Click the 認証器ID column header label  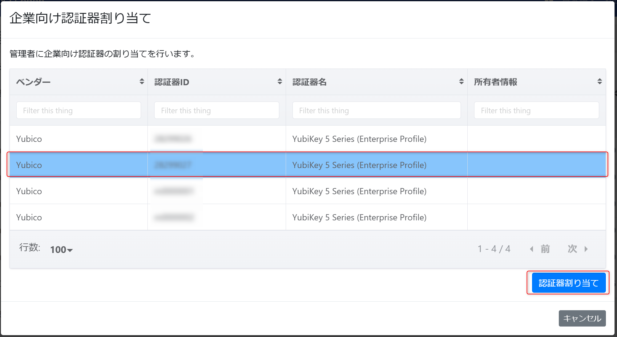[x=172, y=82]
